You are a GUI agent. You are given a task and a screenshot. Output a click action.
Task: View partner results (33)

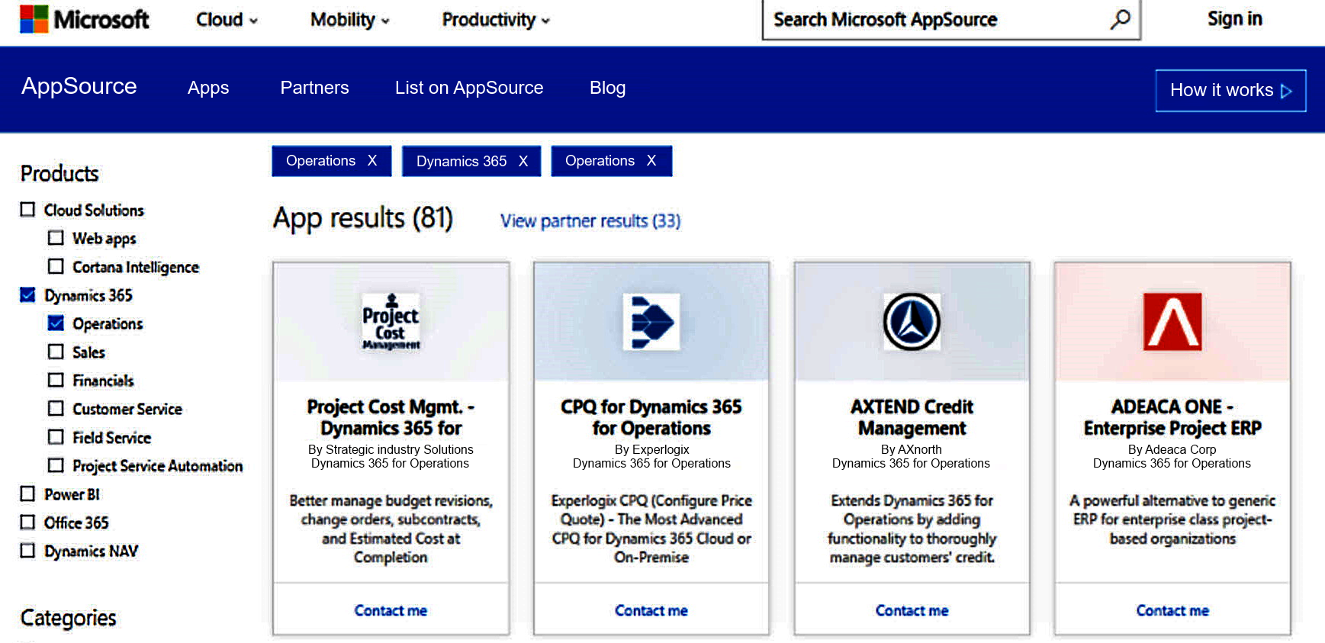tap(590, 221)
